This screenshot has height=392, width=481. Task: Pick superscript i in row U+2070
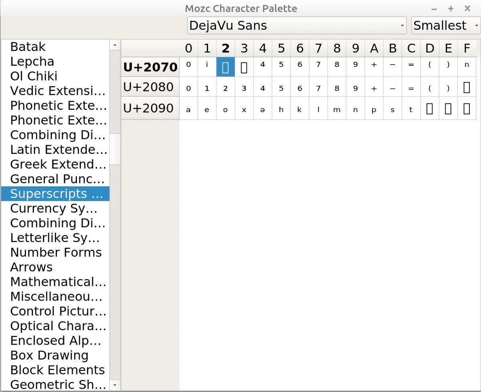tap(207, 67)
